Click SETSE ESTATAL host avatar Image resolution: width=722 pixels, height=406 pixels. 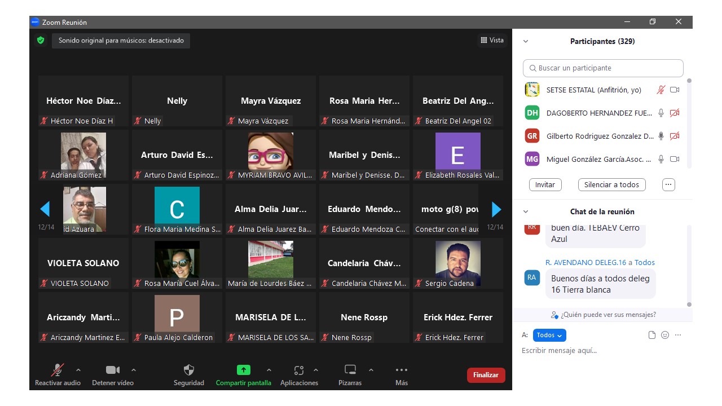pos(532,90)
